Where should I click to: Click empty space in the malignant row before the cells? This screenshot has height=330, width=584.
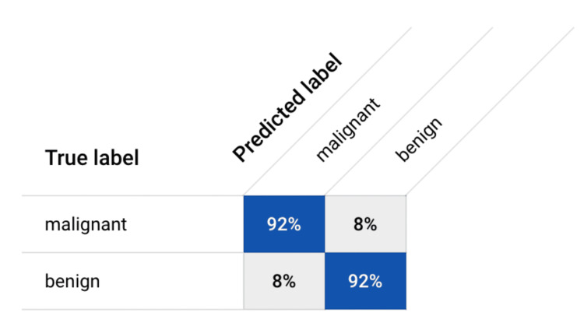185,224
